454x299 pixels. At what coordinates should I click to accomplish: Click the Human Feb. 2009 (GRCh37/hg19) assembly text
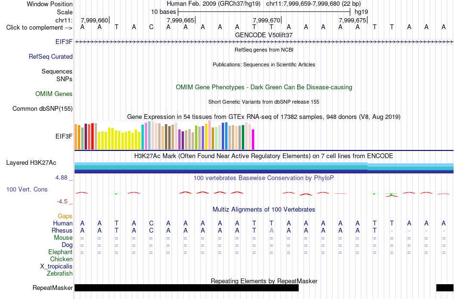pos(214,4)
